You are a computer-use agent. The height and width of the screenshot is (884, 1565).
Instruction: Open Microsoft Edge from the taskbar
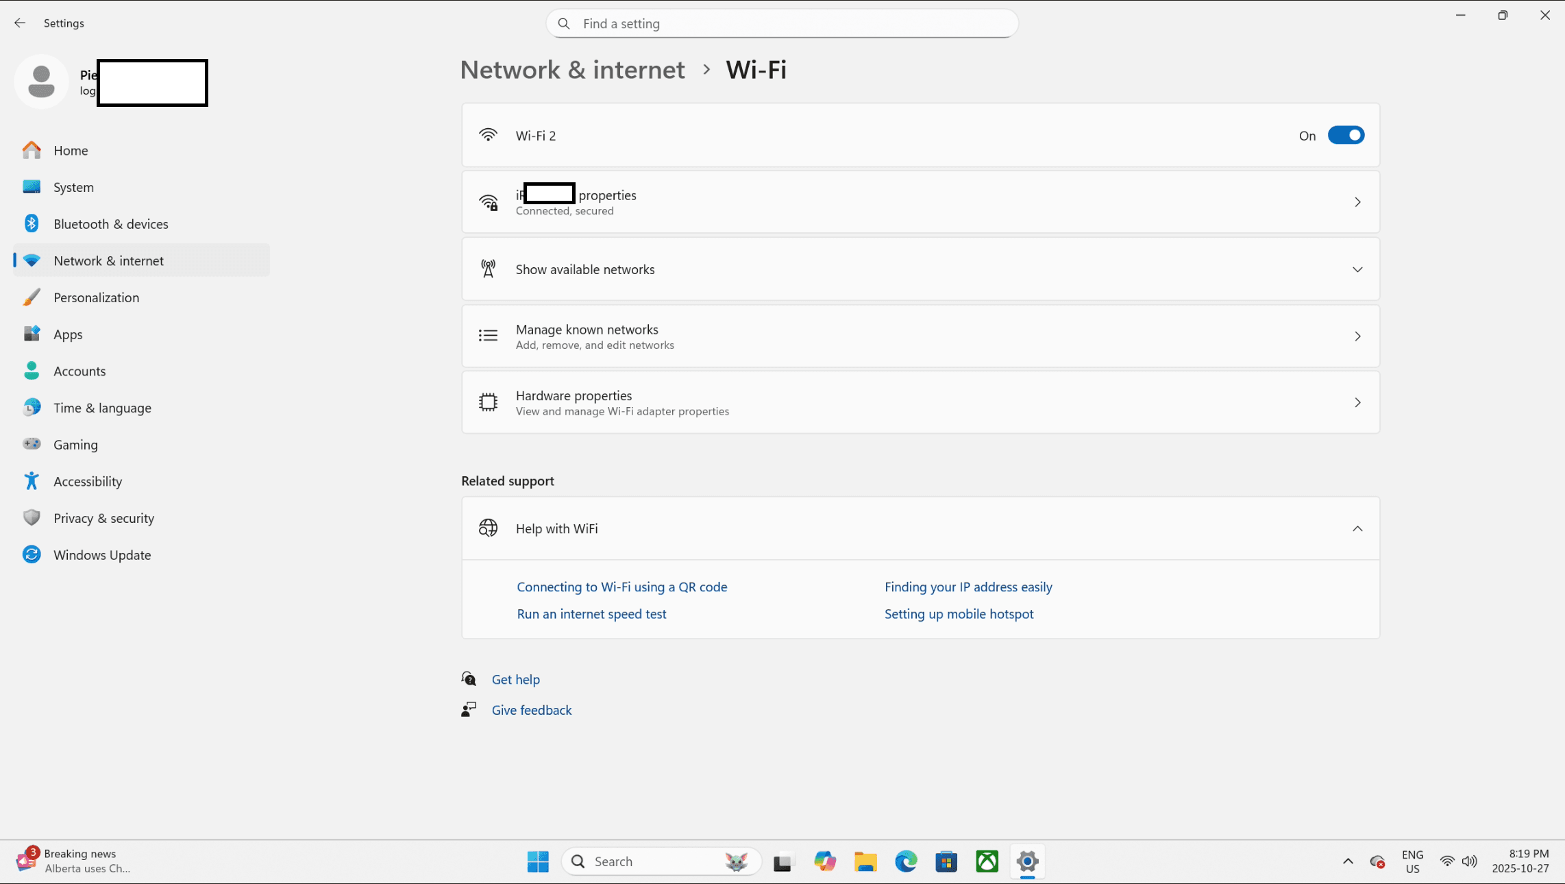tap(906, 861)
